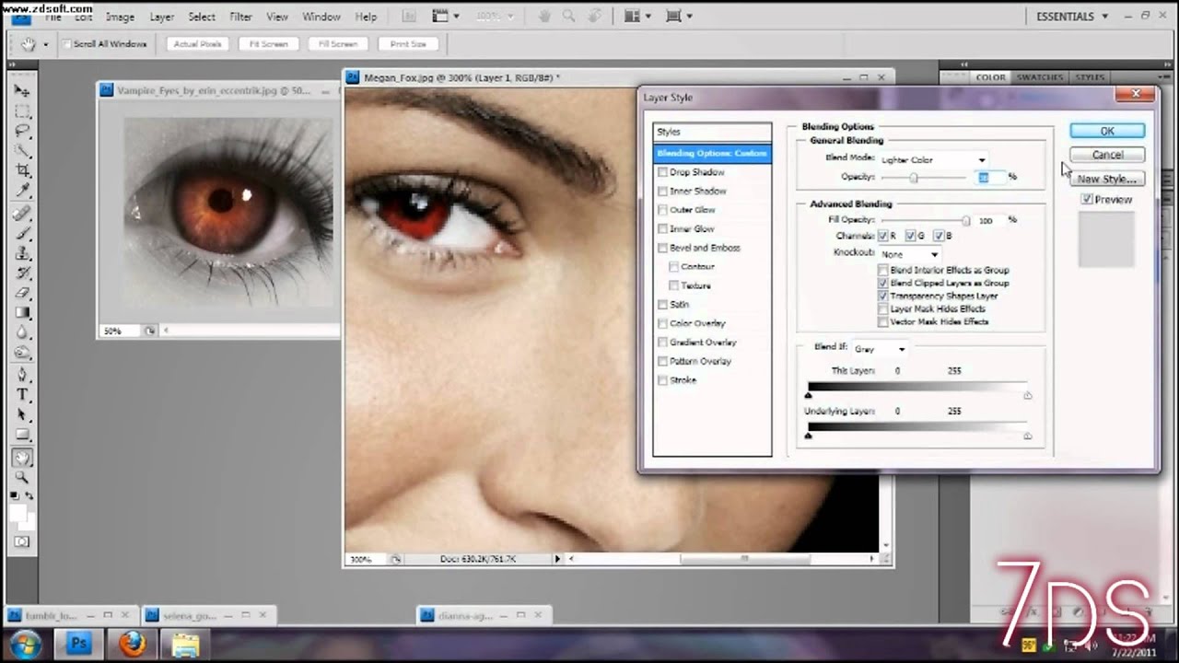Open the Essentials workspace dropdown

(1072, 17)
